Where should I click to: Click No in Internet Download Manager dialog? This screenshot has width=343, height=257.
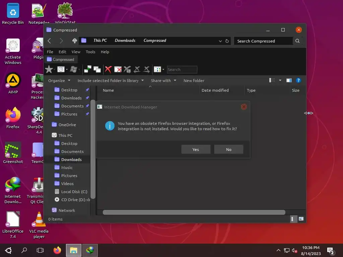(228, 149)
